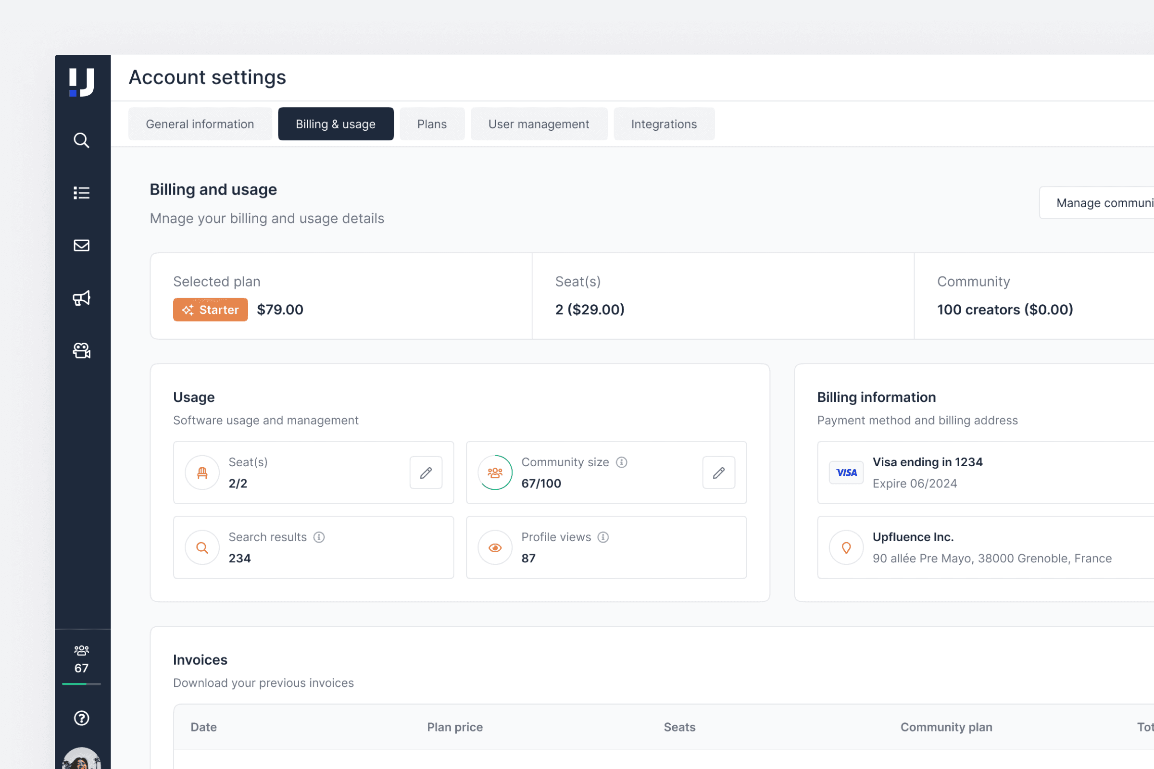Click the Community size info tooltip icon
This screenshot has height=769, width=1154.
(x=621, y=462)
